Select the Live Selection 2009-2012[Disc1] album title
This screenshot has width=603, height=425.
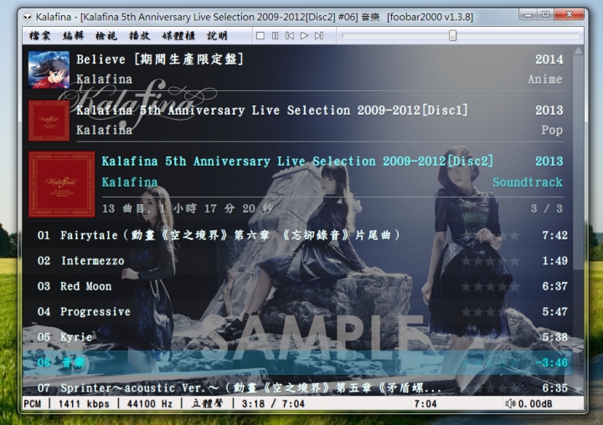pos(272,110)
